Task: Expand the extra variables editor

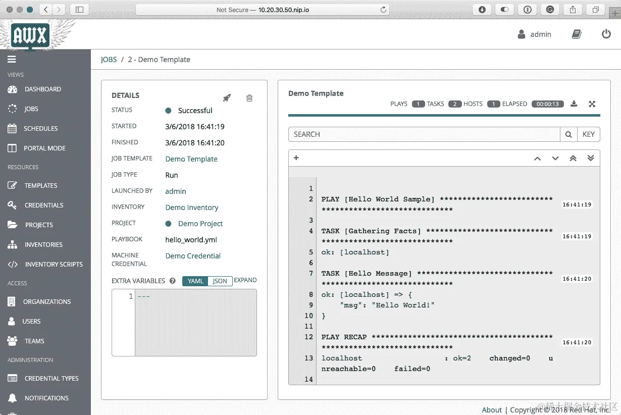Action: pos(245,280)
